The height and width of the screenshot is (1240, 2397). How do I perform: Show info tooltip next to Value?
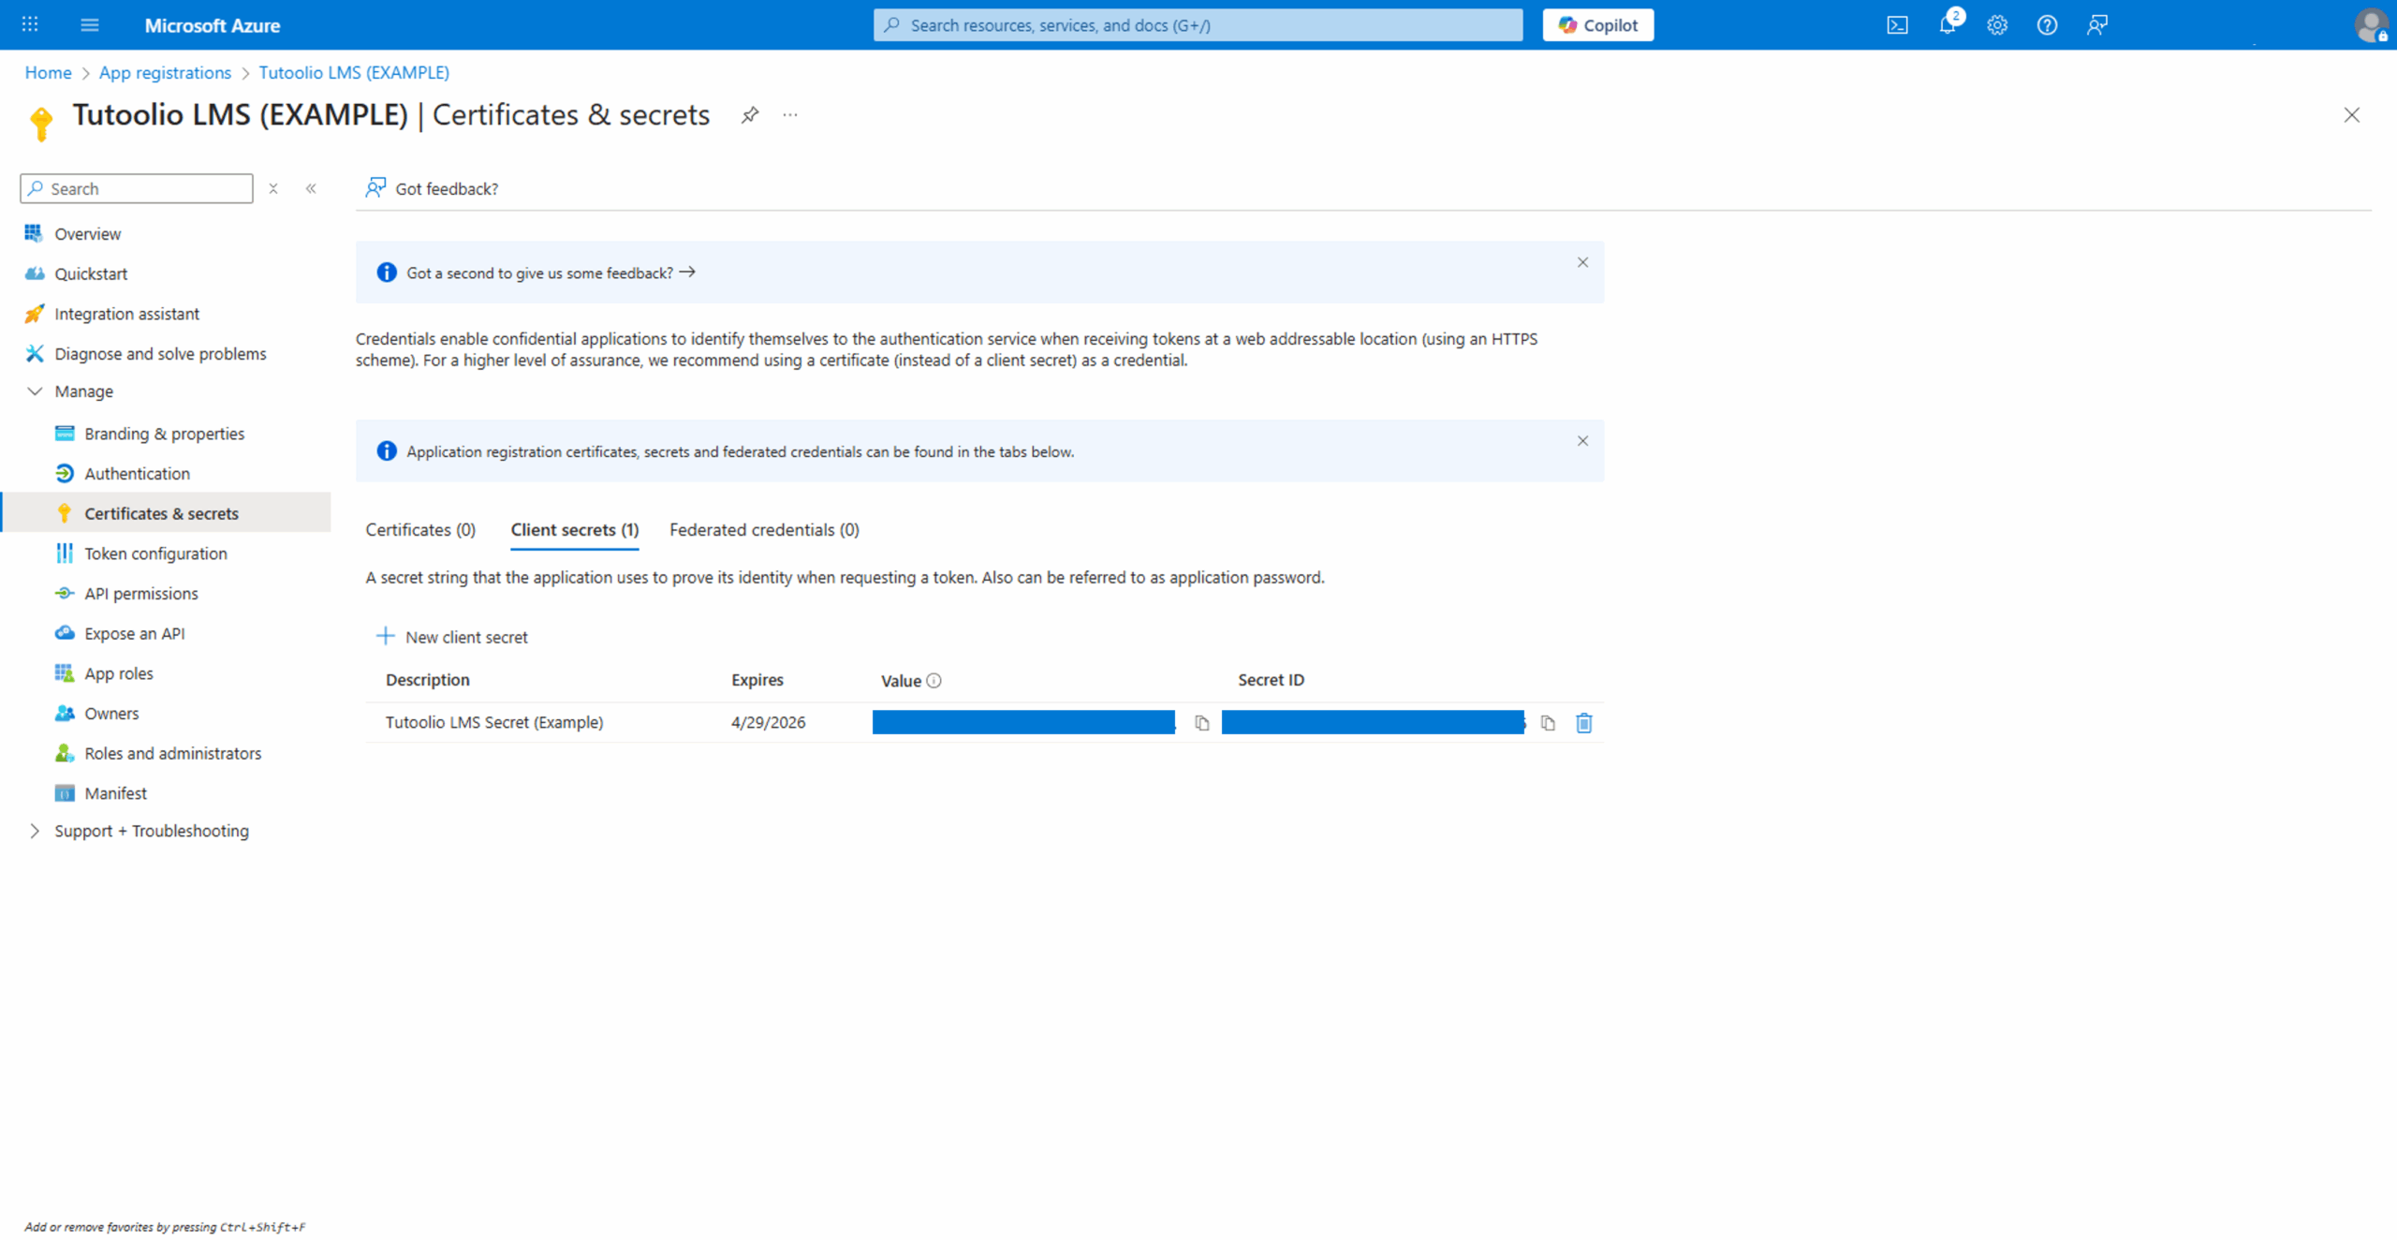(934, 681)
